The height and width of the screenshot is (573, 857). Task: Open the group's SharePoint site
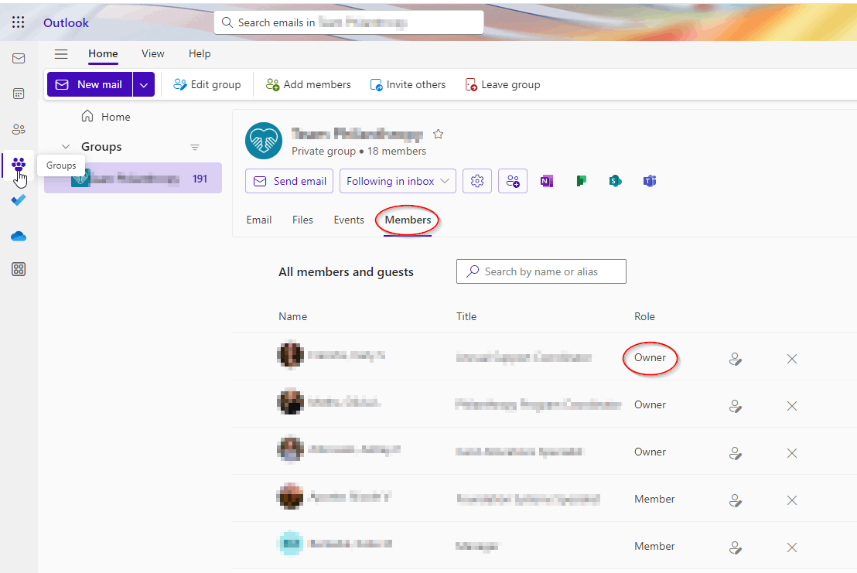point(616,181)
